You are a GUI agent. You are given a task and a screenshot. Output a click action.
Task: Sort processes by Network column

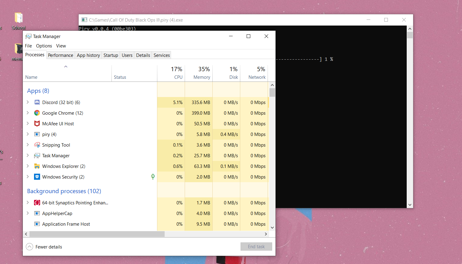[x=254, y=73]
